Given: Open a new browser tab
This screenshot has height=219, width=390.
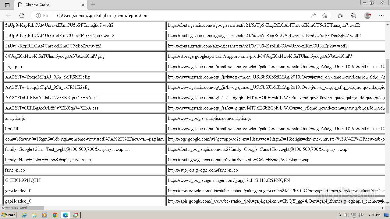Looking at the screenshot, I should 93,5.
